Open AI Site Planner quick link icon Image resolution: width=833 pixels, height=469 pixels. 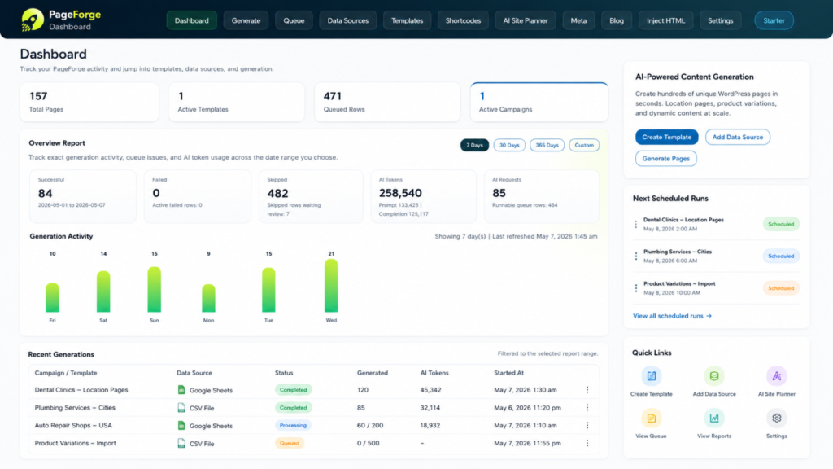(776, 376)
